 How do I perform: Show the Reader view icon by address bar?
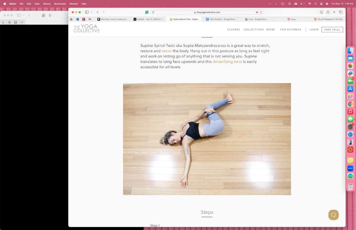153,12
